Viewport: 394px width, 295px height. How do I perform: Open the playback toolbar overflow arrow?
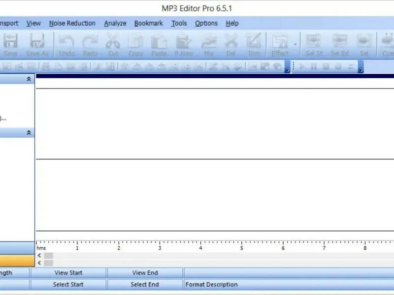[x=361, y=67]
